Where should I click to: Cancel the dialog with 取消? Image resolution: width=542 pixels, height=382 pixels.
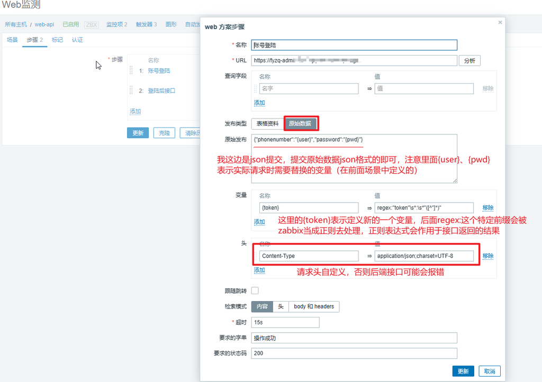(489, 371)
